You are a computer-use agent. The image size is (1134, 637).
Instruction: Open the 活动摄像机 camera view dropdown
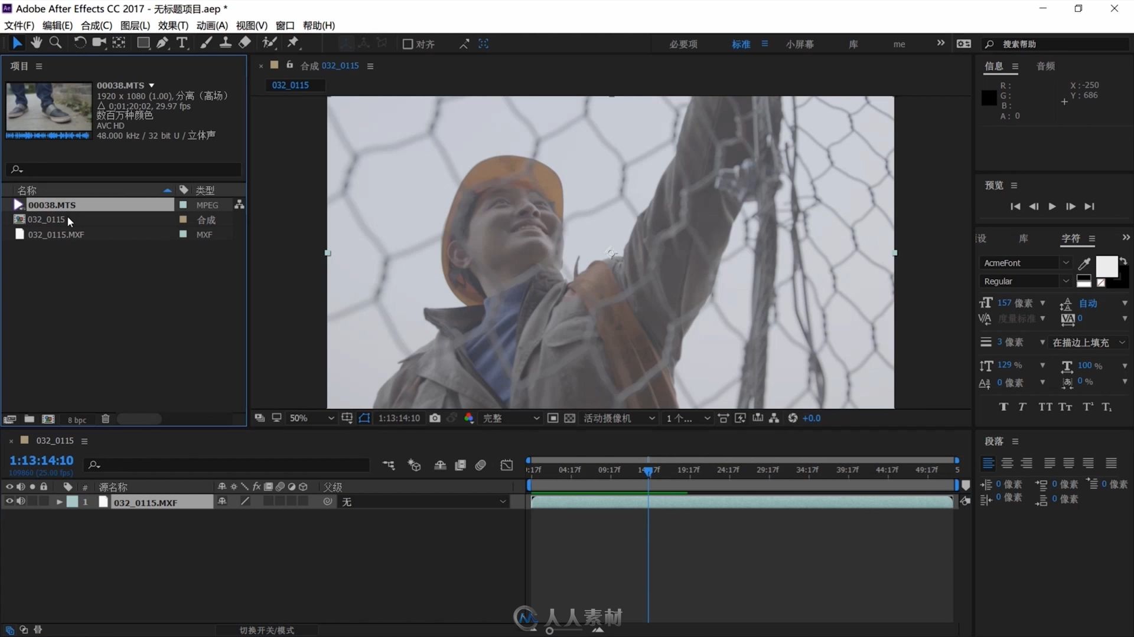620,418
